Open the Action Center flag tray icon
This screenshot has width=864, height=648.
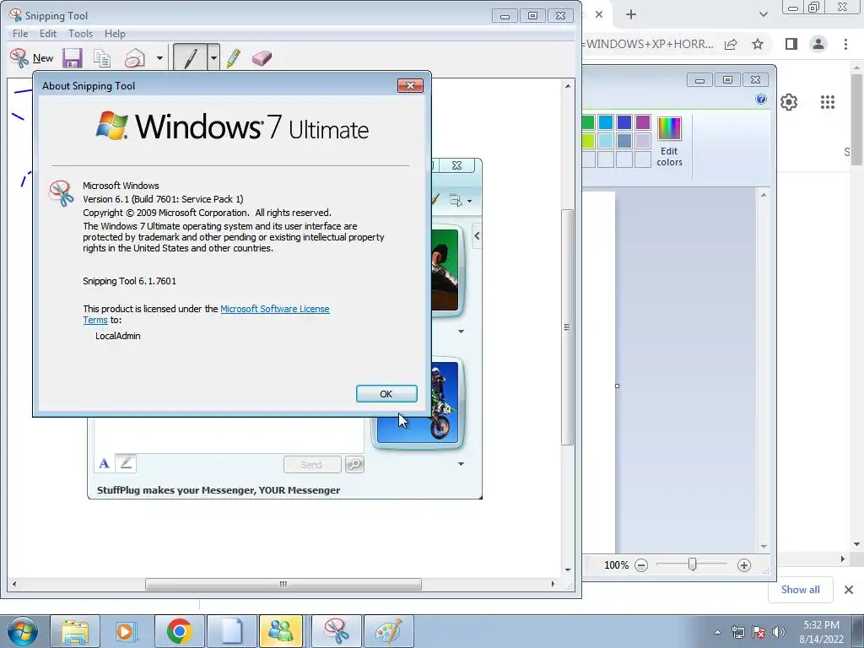(x=759, y=632)
